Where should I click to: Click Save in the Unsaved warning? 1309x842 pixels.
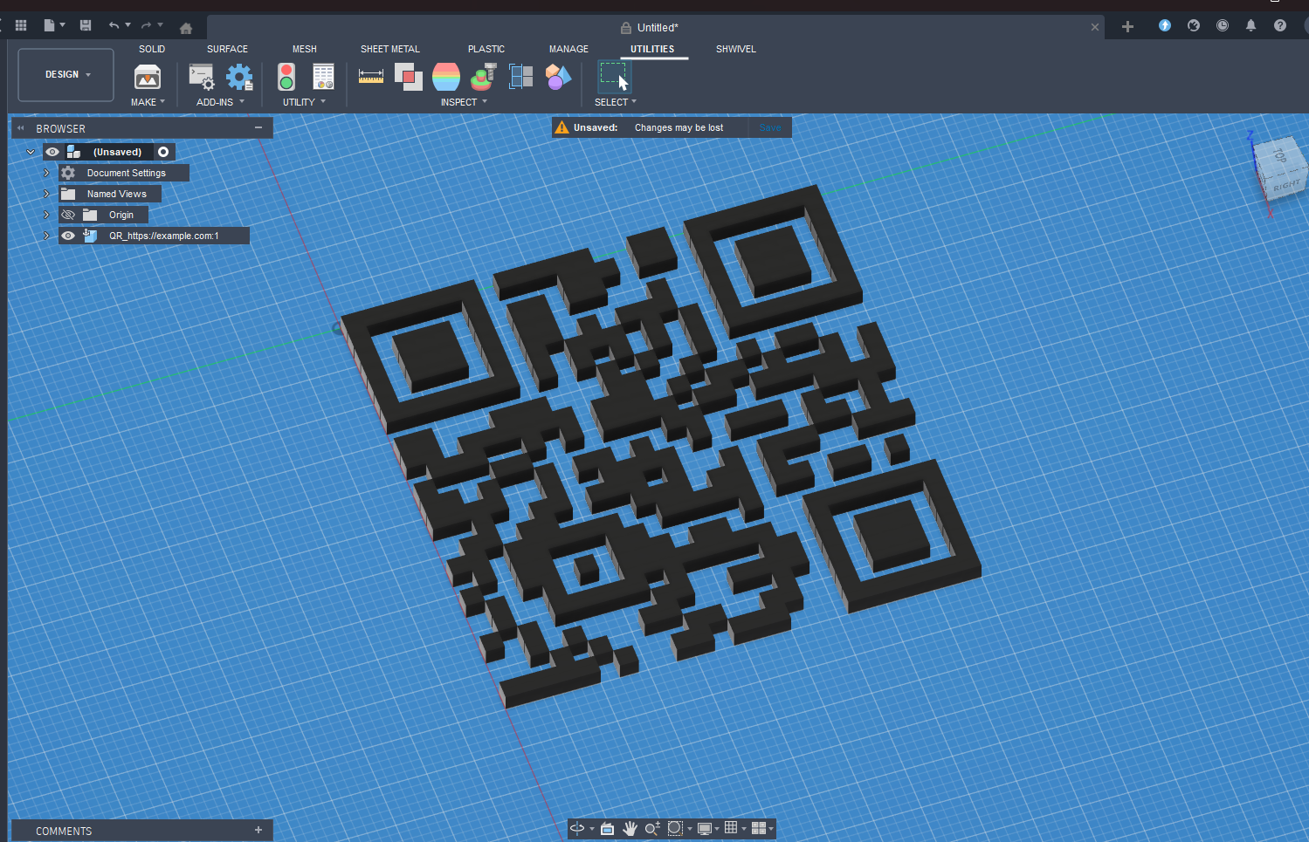[770, 127]
